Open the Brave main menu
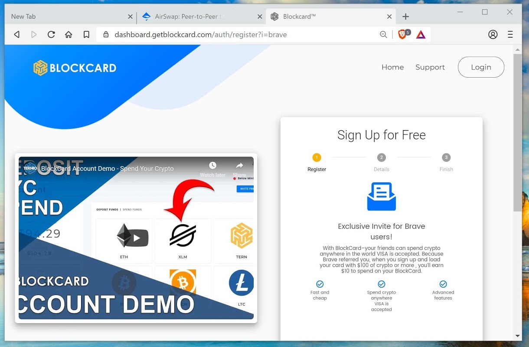529x347 pixels. tap(510, 35)
